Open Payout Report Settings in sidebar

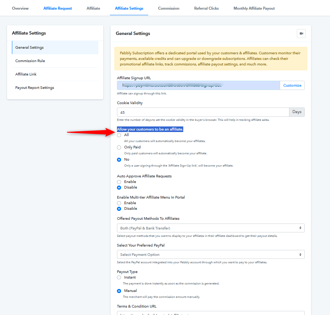coord(35,88)
